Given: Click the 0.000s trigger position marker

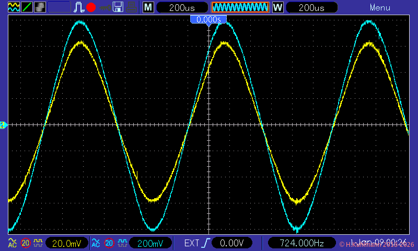Looking at the screenshot, I should click(x=208, y=19).
